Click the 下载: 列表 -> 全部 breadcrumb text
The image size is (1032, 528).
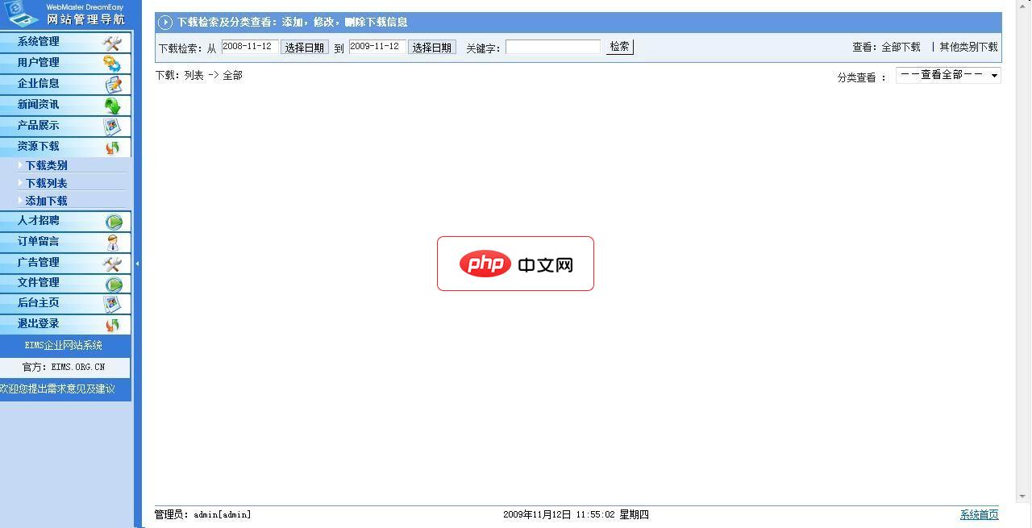tap(199, 75)
